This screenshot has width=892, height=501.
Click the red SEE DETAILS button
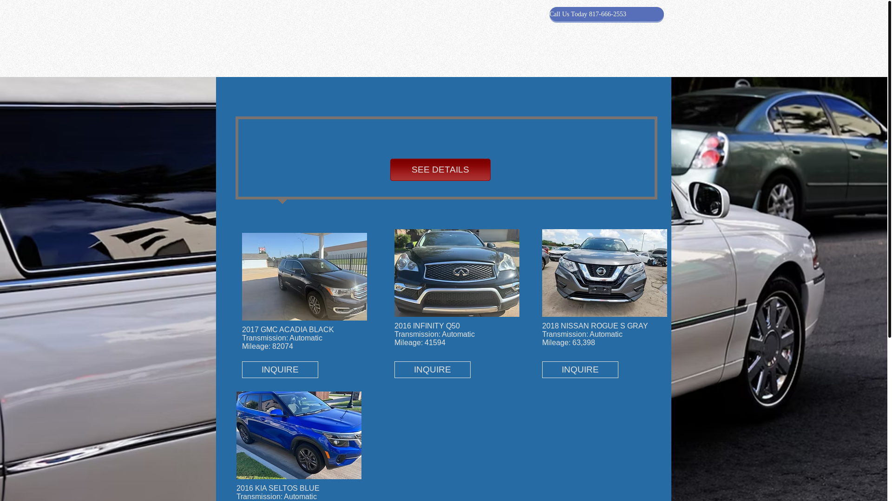440,170
